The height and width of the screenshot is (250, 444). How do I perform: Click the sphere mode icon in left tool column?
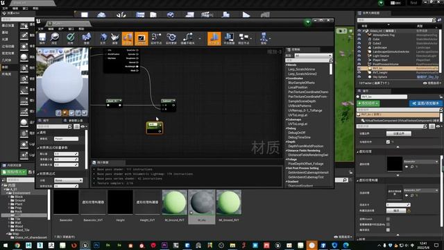click(24, 57)
